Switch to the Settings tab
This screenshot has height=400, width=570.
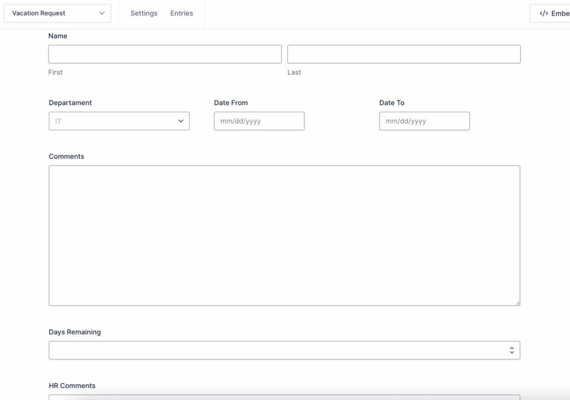pos(144,13)
